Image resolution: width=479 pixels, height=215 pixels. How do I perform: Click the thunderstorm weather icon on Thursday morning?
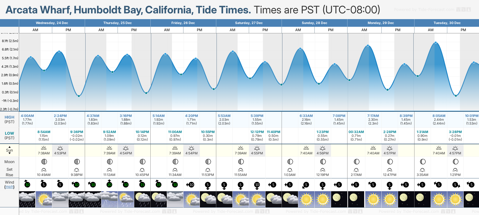click(x=109, y=199)
